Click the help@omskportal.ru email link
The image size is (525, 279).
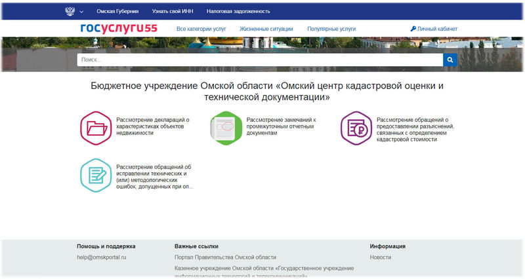tap(102, 257)
